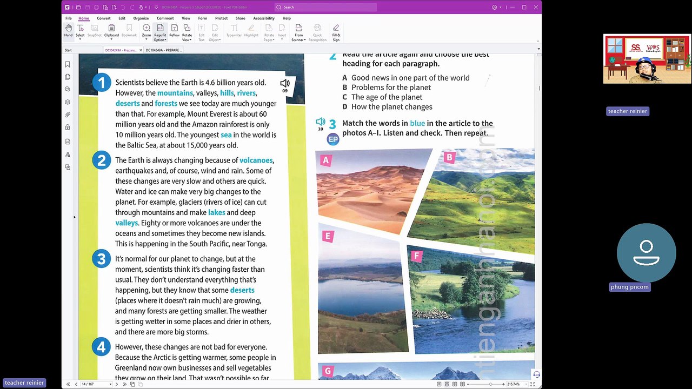Viewport: 692px width, 389px height.
Task: Open the Accessibility tab
Action: pyautogui.click(x=264, y=18)
